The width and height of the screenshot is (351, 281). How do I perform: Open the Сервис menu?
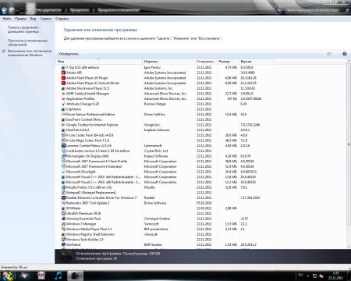pos(46,19)
